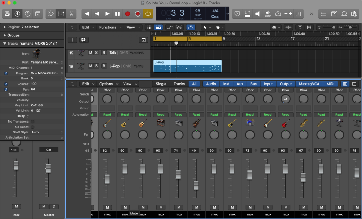The image size is (362, 219).
Task: Collapse the Track: Yamaha MOX6 section
Action: [5, 44]
